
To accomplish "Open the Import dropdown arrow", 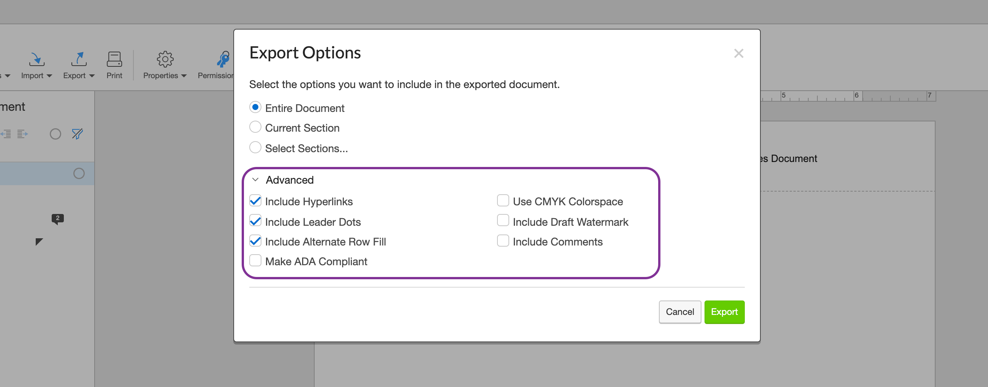I will coord(49,76).
